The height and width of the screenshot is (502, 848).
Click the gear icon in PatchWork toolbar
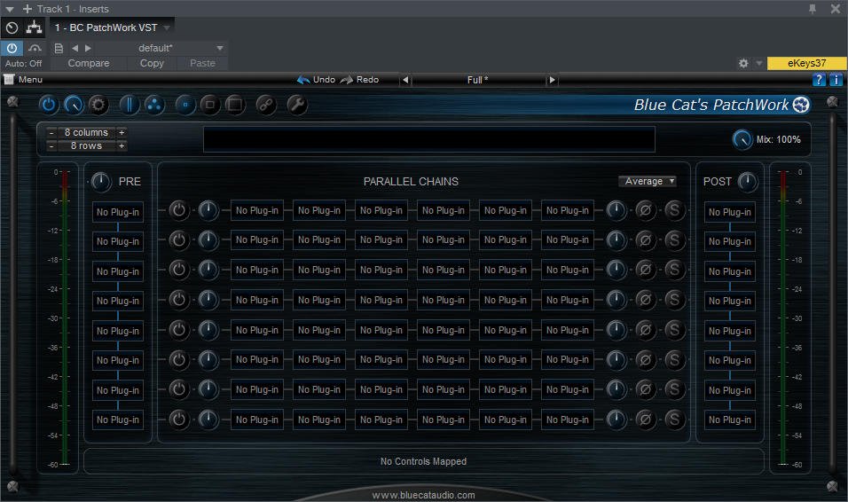click(98, 105)
